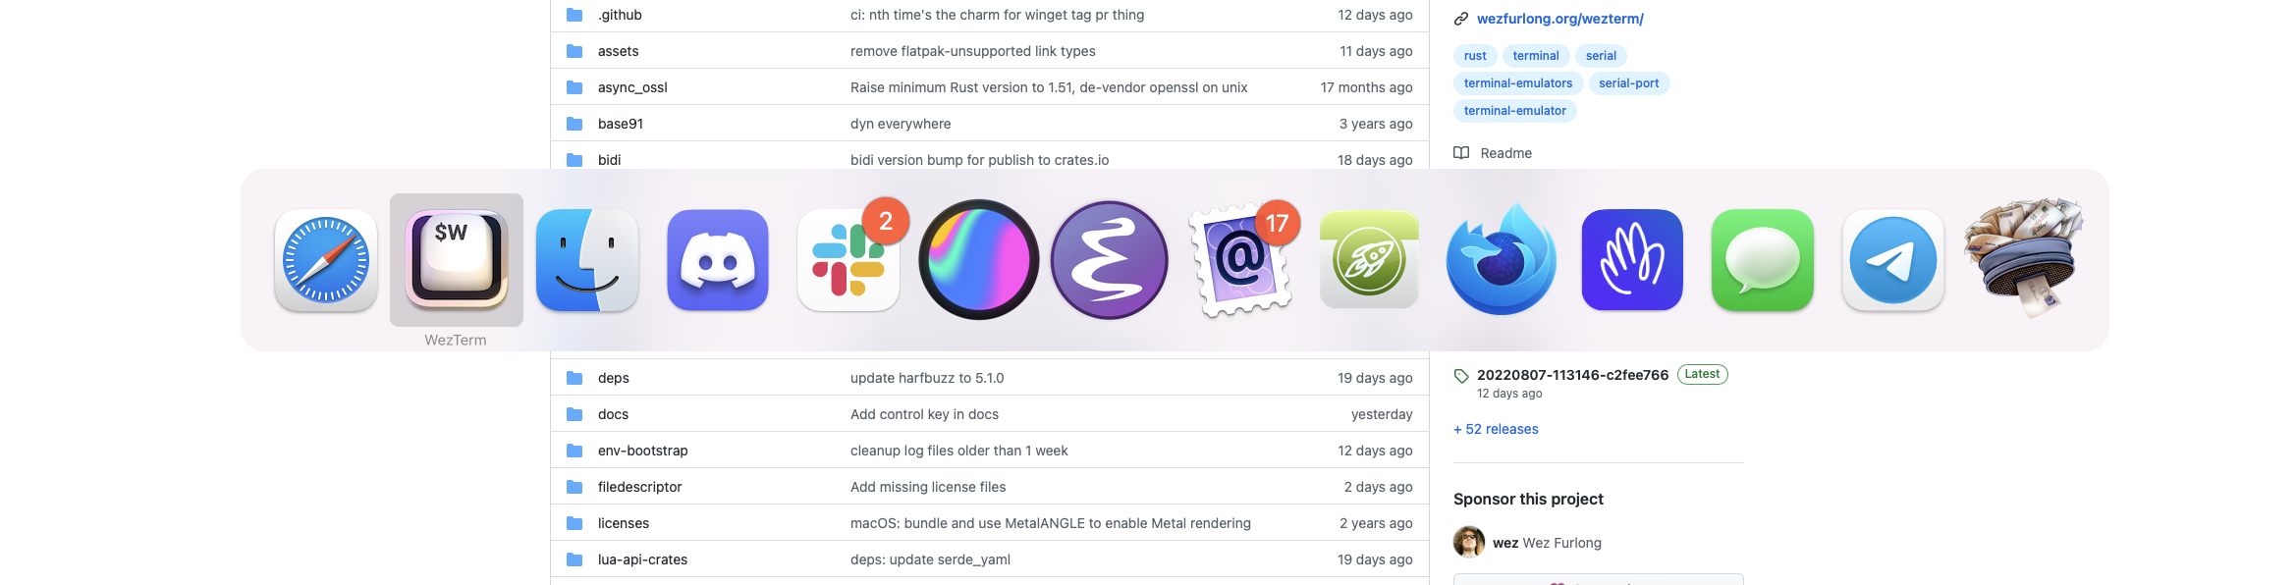Click the assets folder icon
Image resolution: width=2296 pixels, height=585 pixels.
[x=574, y=51]
